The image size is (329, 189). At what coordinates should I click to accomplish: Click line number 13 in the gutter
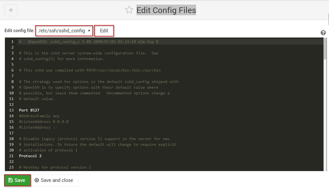pos(11,110)
